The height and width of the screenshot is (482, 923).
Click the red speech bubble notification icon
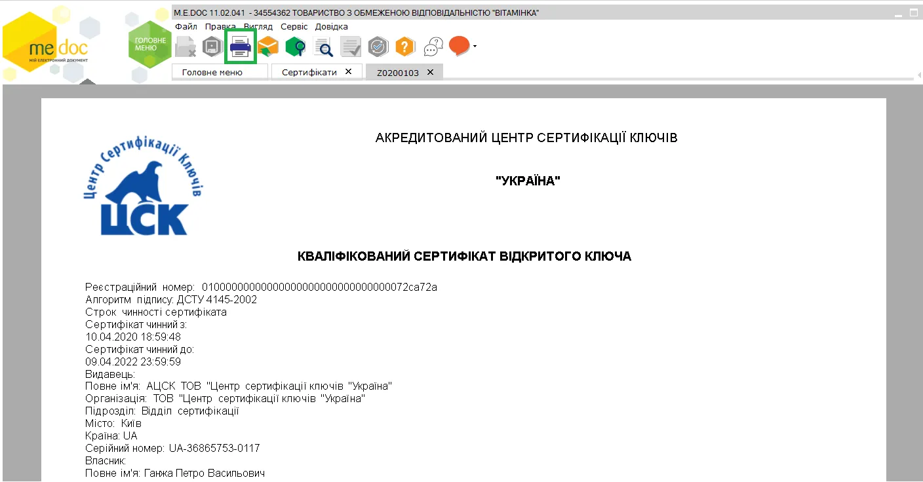(x=460, y=45)
